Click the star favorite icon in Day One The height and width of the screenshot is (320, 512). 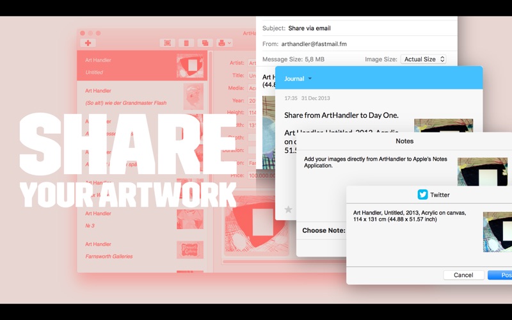[x=289, y=209]
